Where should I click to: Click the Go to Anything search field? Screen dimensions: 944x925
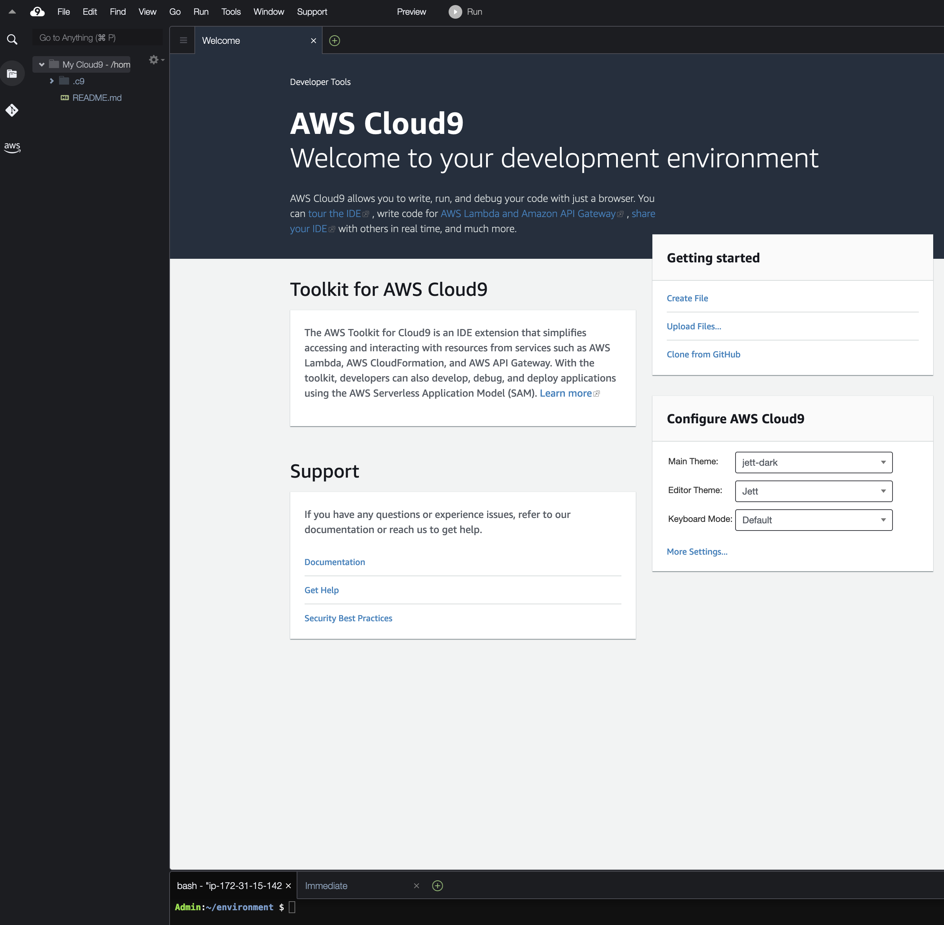[98, 37]
